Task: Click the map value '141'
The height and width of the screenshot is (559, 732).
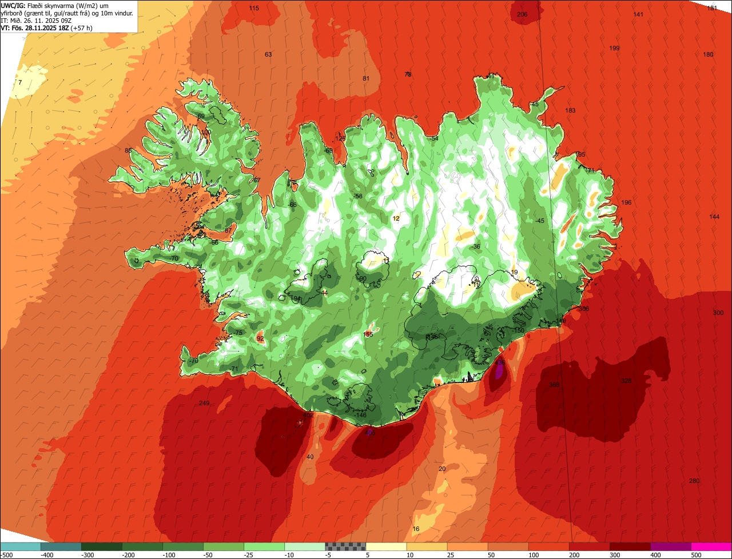Action: point(639,14)
